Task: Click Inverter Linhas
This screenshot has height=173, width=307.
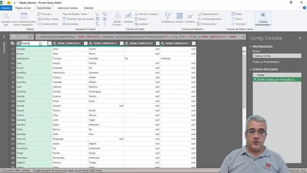Action: point(48,19)
